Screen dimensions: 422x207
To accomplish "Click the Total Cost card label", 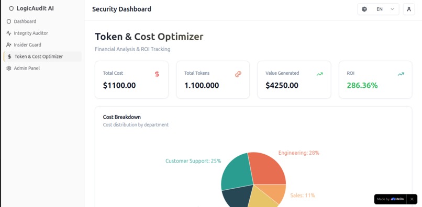I will point(113,73).
